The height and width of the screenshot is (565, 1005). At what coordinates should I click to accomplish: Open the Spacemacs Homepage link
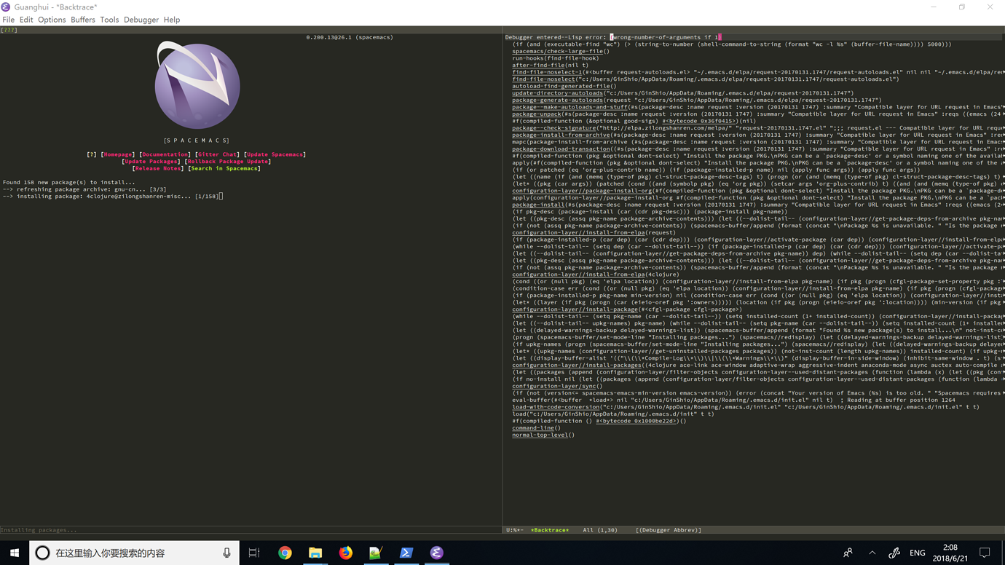point(118,154)
